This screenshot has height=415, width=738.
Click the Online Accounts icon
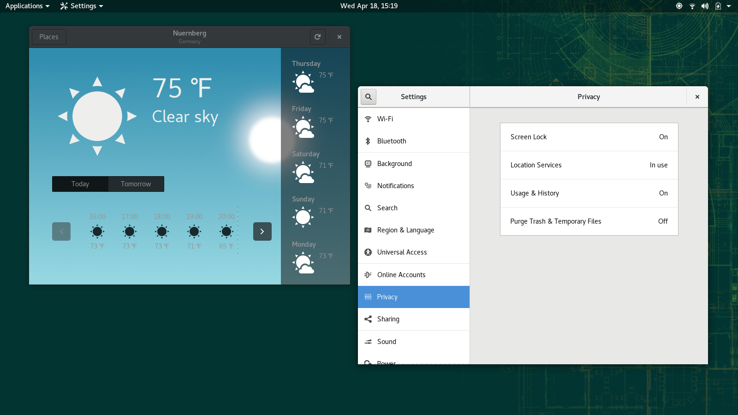click(x=368, y=275)
